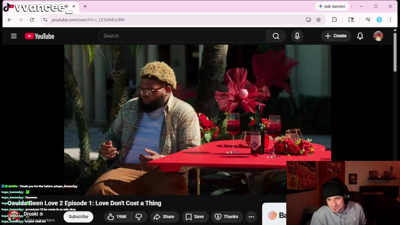Open the Chrome three-dot menu
This screenshot has height=225, width=400.
point(390,20)
